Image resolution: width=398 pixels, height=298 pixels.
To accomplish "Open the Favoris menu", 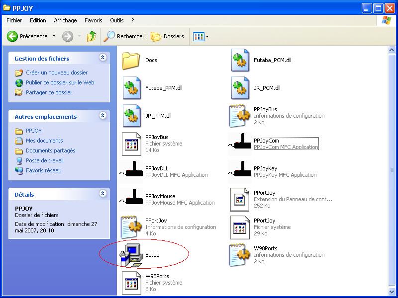I will (x=94, y=20).
